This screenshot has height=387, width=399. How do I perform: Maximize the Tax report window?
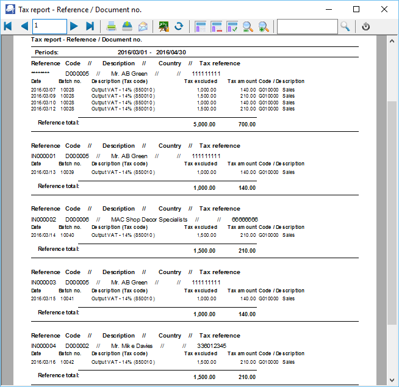click(356, 9)
